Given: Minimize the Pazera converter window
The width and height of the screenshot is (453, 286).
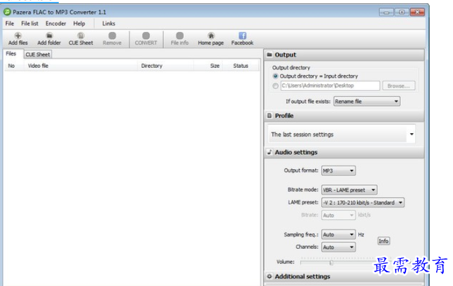Looking at the screenshot, I should 386,12.
